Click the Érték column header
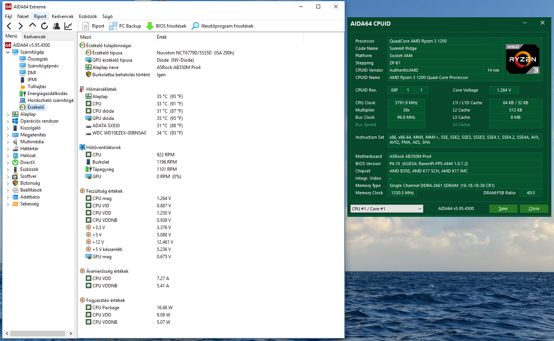Viewport: 554px width, 341px height. [229, 37]
